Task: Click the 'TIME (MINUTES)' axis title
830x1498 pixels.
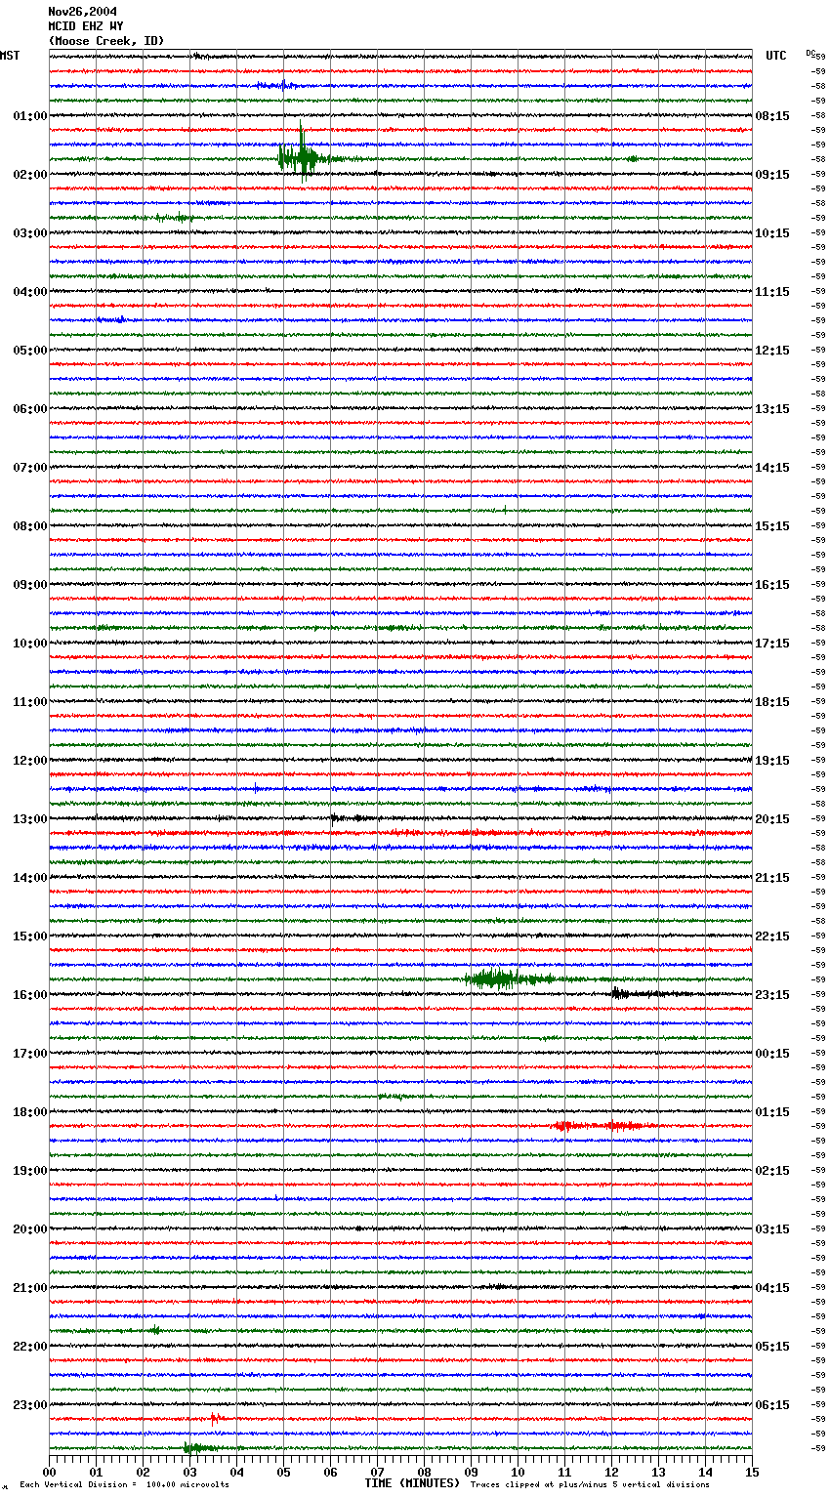Action: [412, 1483]
